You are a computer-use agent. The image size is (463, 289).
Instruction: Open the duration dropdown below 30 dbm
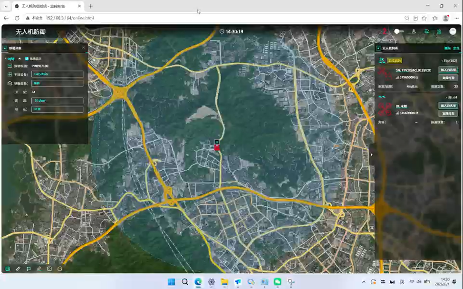(x=58, y=109)
